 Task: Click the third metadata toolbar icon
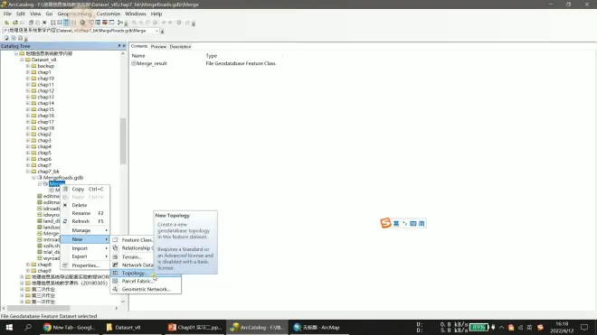pos(20,38)
